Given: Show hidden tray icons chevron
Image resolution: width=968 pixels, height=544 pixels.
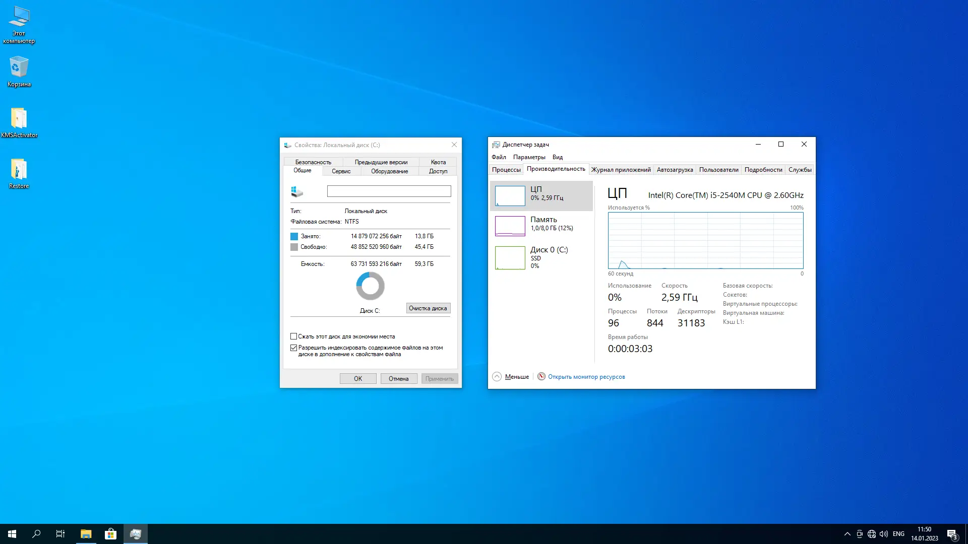Looking at the screenshot, I should coord(847,534).
